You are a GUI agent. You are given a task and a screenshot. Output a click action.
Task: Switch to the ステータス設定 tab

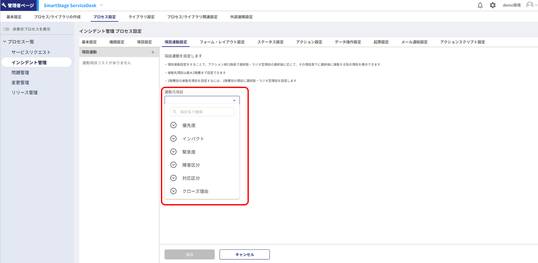pos(270,42)
